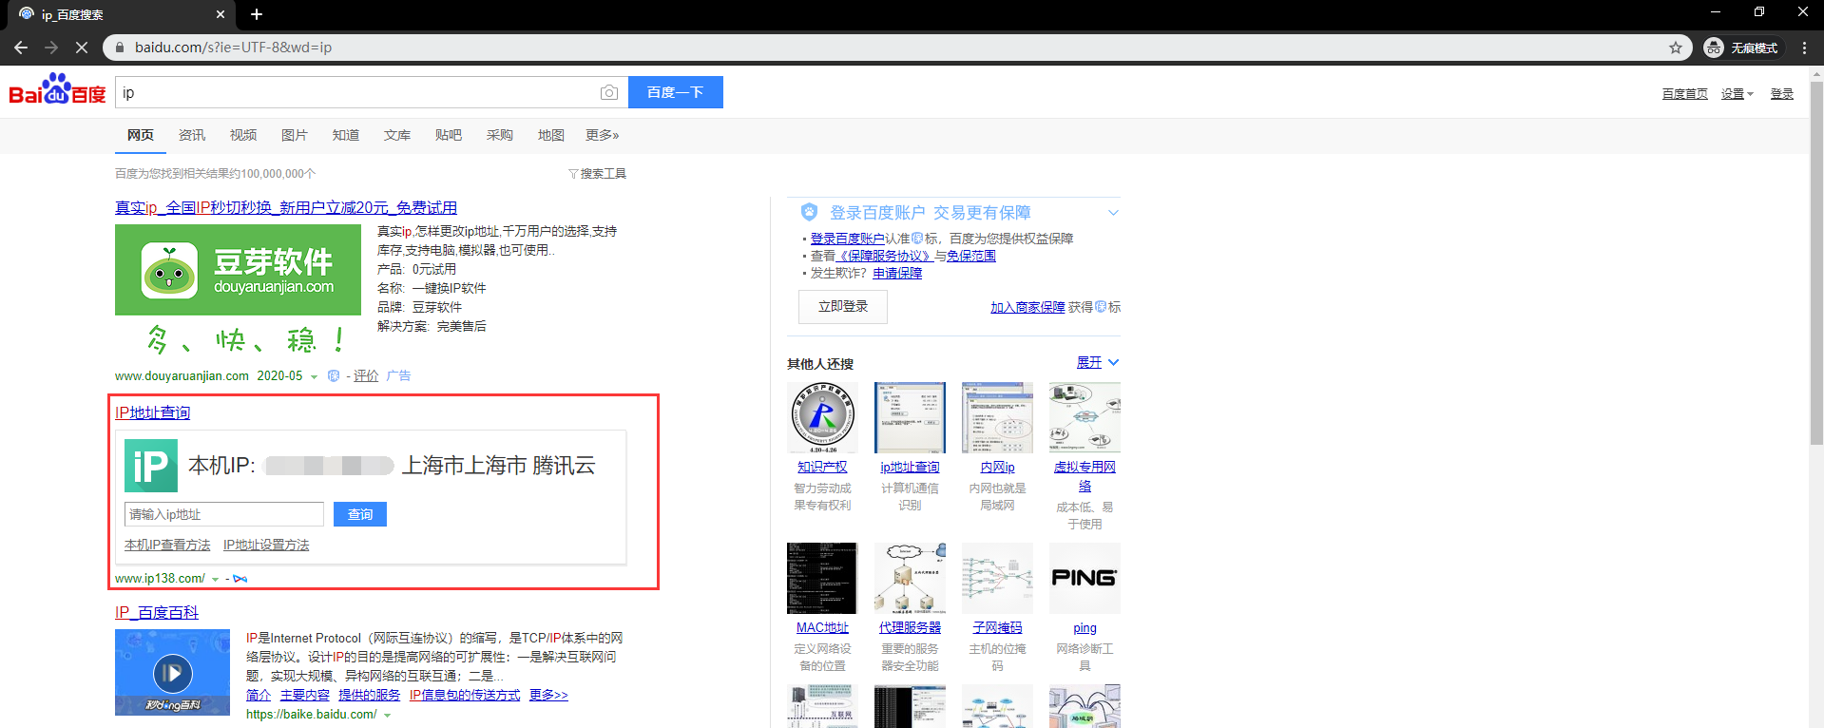The height and width of the screenshot is (728, 1824).
Task: Open a new browser tab
Action: click(x=257, y=14)
